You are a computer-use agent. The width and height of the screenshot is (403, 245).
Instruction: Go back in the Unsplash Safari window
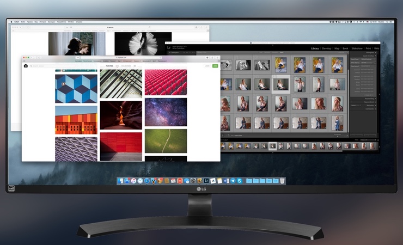(x=32, y=58)
